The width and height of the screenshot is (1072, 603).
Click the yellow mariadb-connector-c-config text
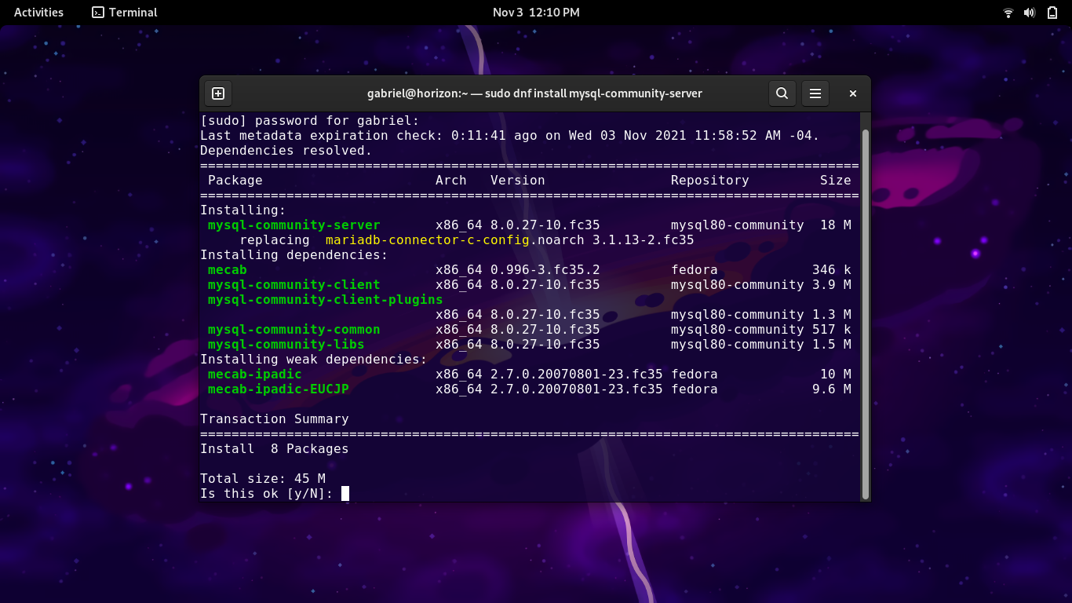click(427, 240)
